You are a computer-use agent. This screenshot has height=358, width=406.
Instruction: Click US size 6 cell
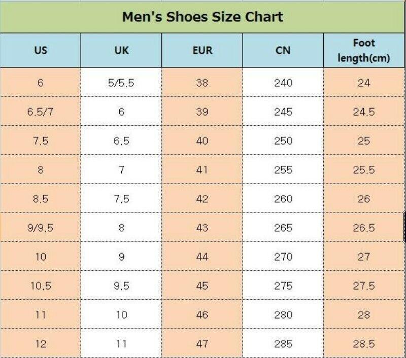[41, 83]
